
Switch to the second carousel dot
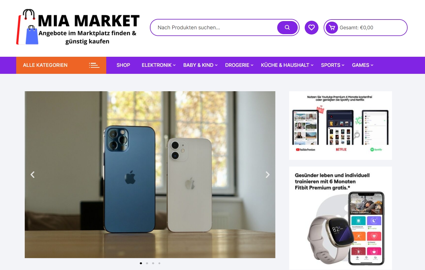[x=147, y=263]
